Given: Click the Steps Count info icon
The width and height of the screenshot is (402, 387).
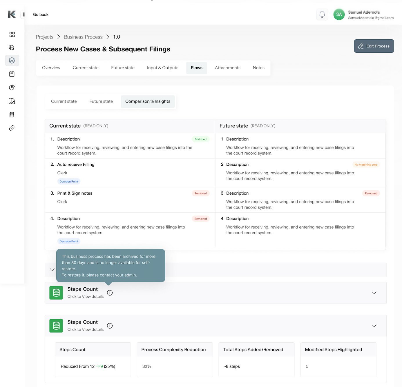Looking at the screenshot, I should pyautogui.click(x=110, y=293).
